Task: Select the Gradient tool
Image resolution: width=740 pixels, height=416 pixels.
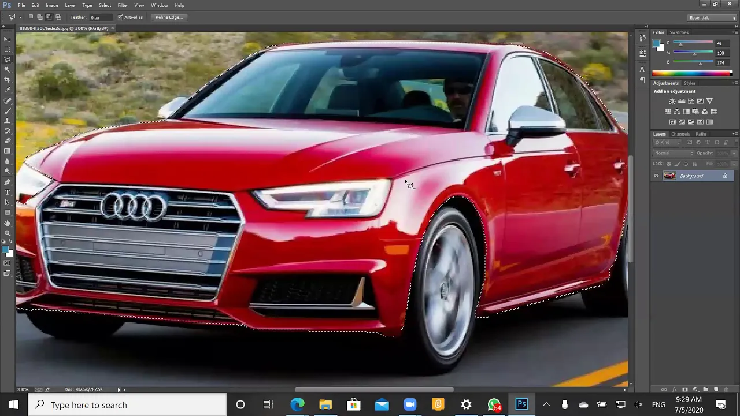Action: pyautogui.click(x=8, y=151)
